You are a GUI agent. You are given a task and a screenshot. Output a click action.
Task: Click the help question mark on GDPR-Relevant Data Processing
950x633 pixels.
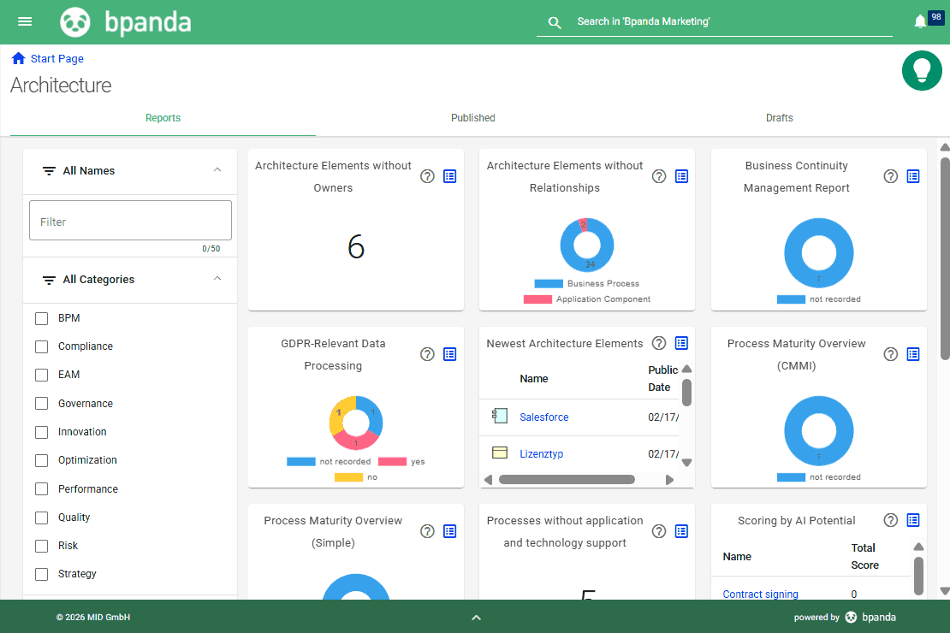click(427, 353)
